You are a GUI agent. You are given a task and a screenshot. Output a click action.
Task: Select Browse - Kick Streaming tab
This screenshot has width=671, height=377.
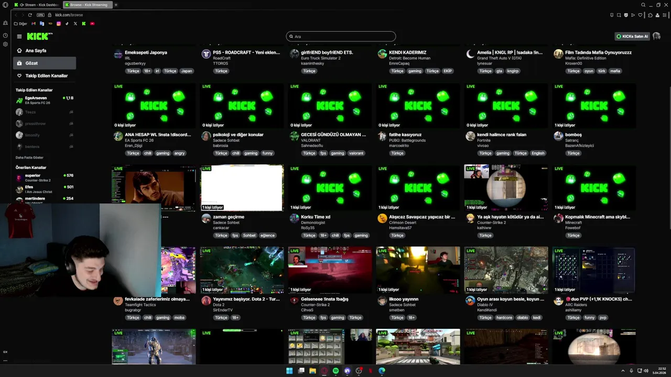click(88, 5)
